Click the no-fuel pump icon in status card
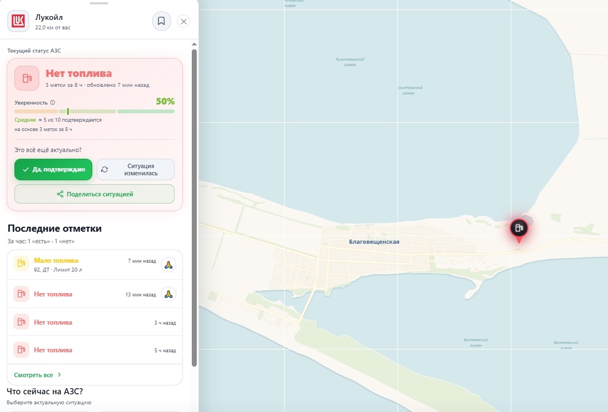 tap(27, 78)
